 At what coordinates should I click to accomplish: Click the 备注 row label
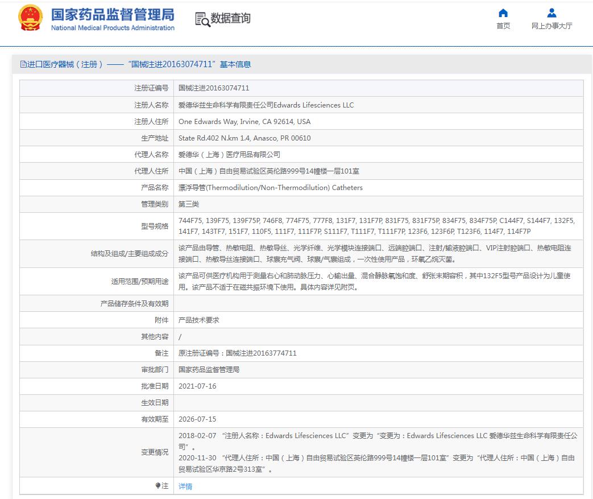(161, 353)
